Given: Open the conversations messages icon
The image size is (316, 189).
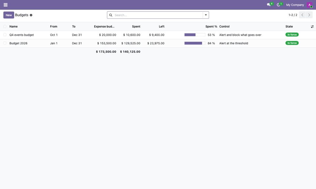Looking at the screenshot, I should [269, 5].
